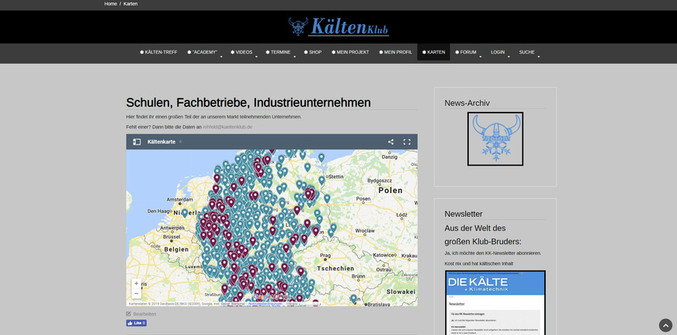Open map in fullscreen view
This screenshot has width=677, height=335.
tap(407, 142)
